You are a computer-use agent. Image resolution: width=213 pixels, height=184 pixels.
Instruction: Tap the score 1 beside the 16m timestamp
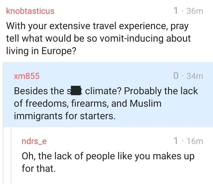pyautogui.click(x=176, y=141)
